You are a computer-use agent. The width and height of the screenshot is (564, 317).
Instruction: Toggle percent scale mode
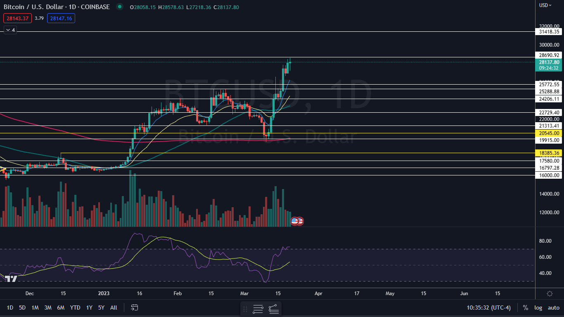pyautogui.click(x=525, y=308)
